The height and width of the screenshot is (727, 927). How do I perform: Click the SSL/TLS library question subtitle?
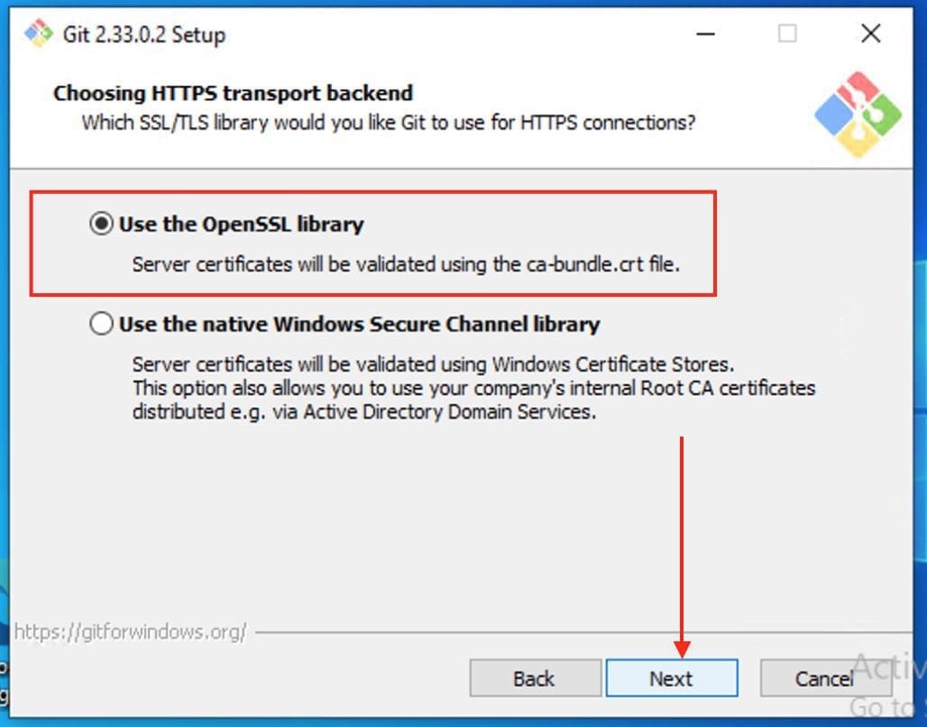[389, 122]
